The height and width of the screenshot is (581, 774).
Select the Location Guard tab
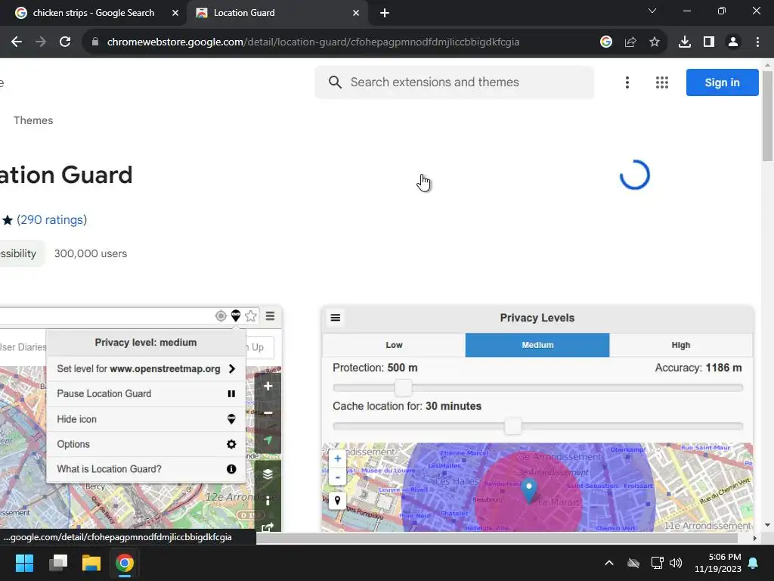(x=277, y=13)
